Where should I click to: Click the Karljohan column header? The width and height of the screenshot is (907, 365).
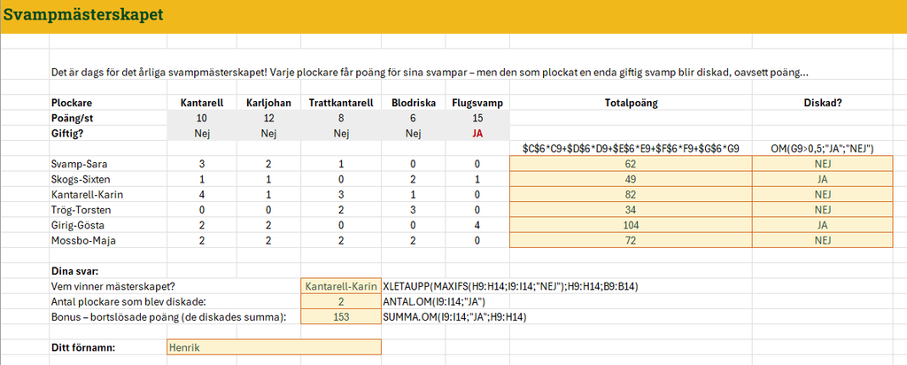click(x=269, y=103)
